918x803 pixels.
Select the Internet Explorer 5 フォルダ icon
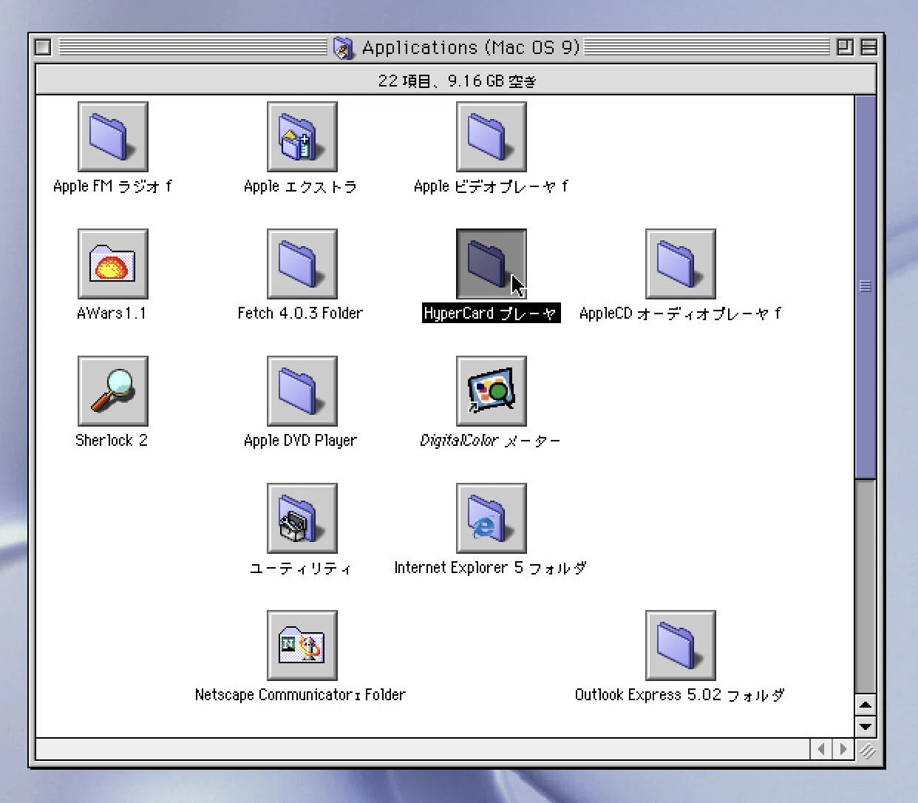(492, 518)
